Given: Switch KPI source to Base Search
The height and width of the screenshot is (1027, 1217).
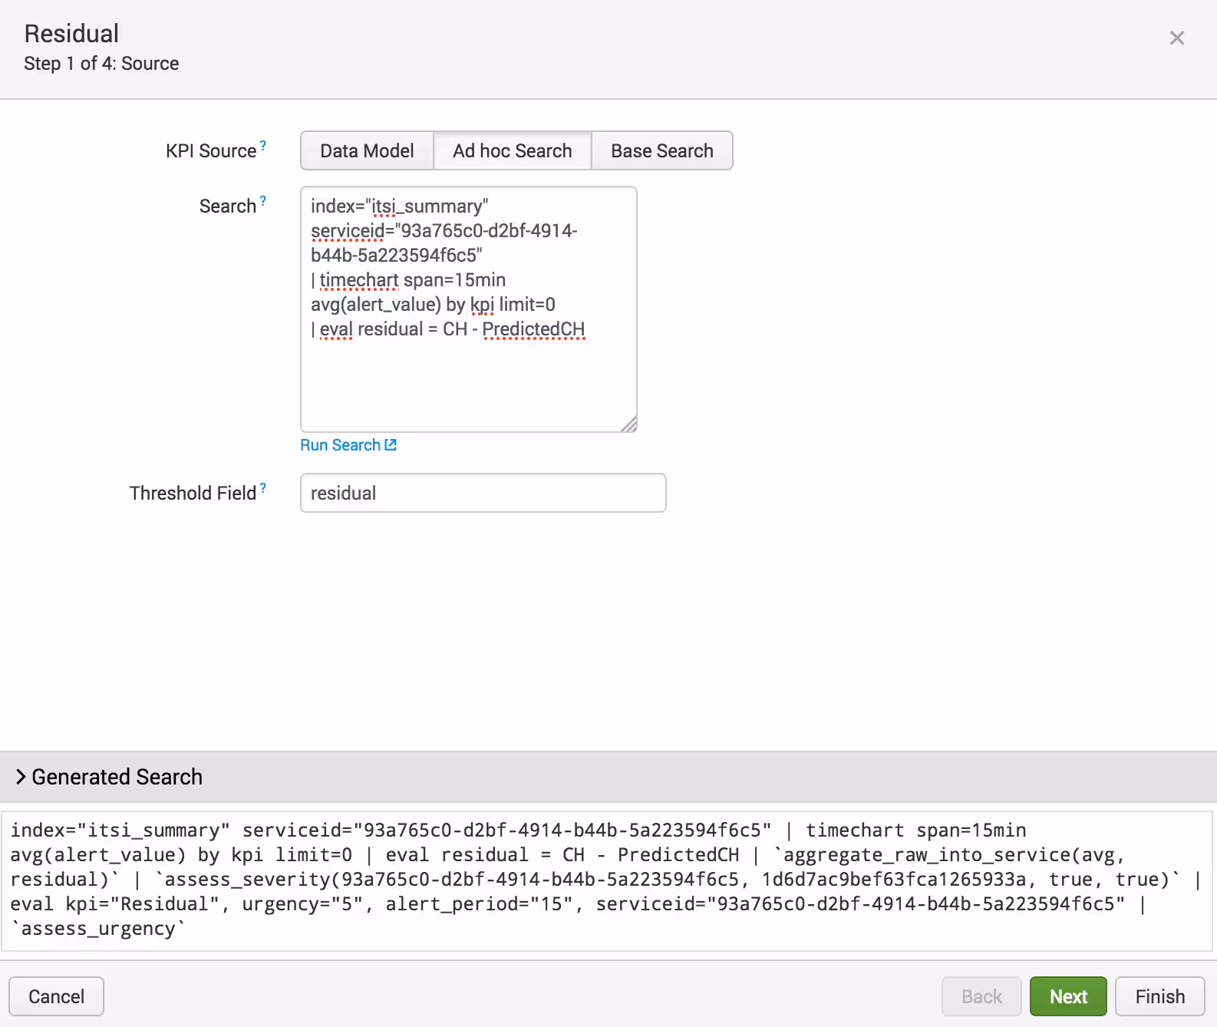Looking at the screenshot, I should (x=661, y=151).
